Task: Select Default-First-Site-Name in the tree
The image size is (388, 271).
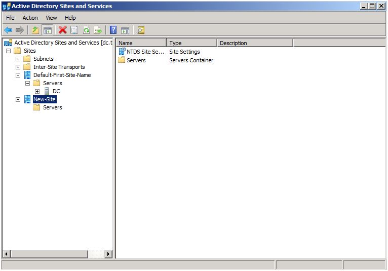Action: (x=62, y=75)
